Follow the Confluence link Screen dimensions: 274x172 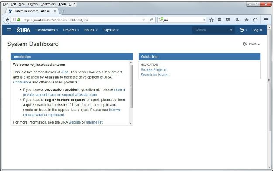pos(22,82)
